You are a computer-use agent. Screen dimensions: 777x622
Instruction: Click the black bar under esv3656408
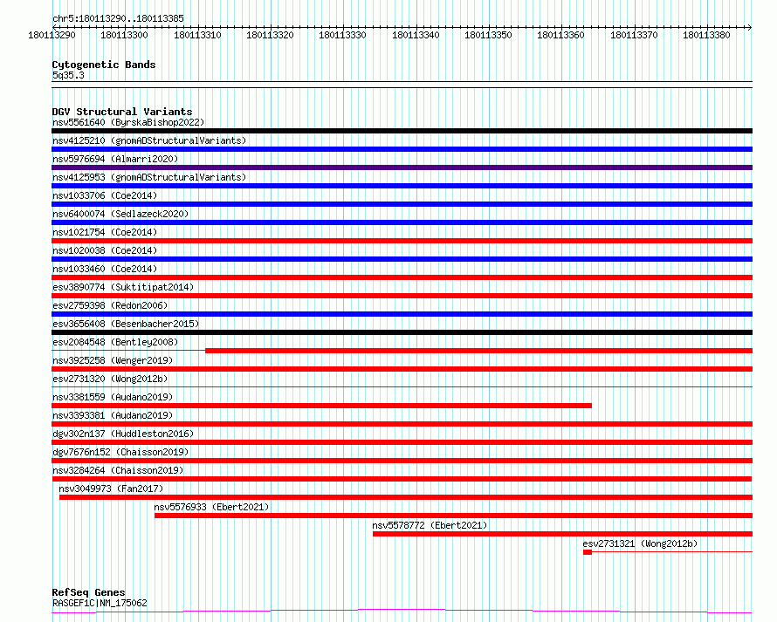click(402, 332)
